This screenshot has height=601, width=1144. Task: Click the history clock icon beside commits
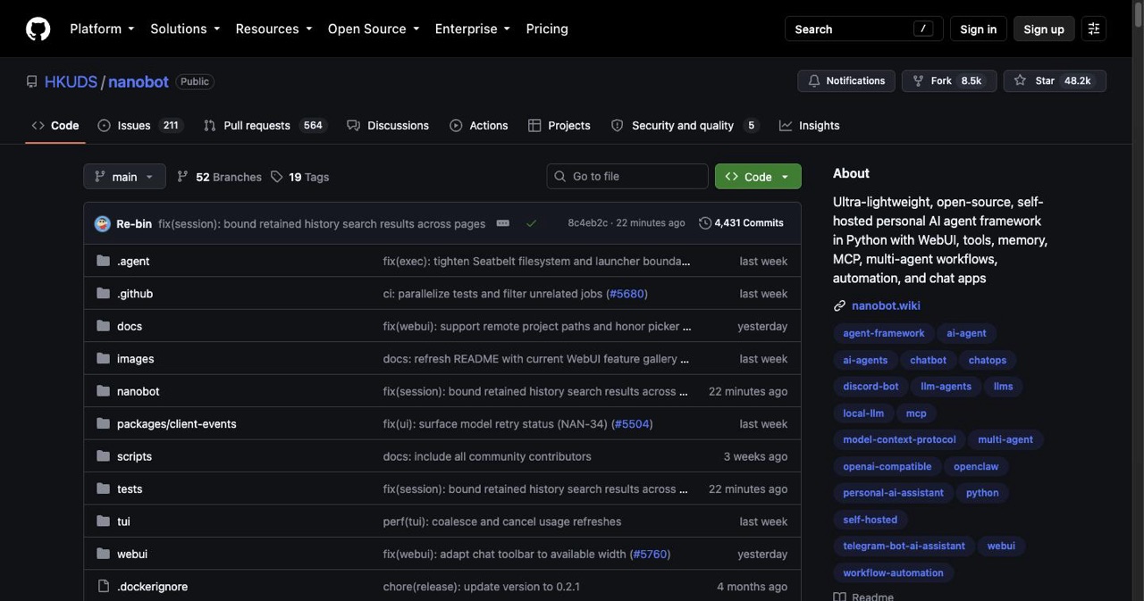705,223
